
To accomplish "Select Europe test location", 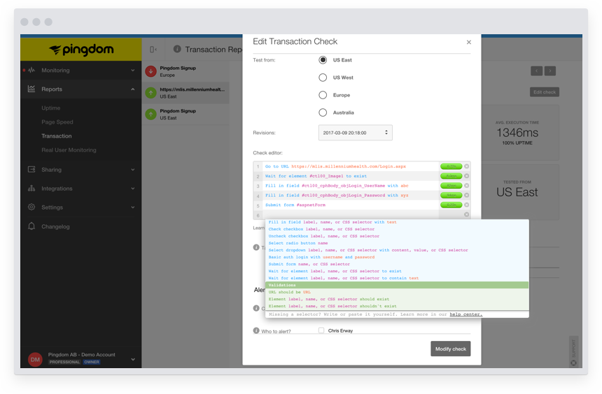I will tap(323, 95).
